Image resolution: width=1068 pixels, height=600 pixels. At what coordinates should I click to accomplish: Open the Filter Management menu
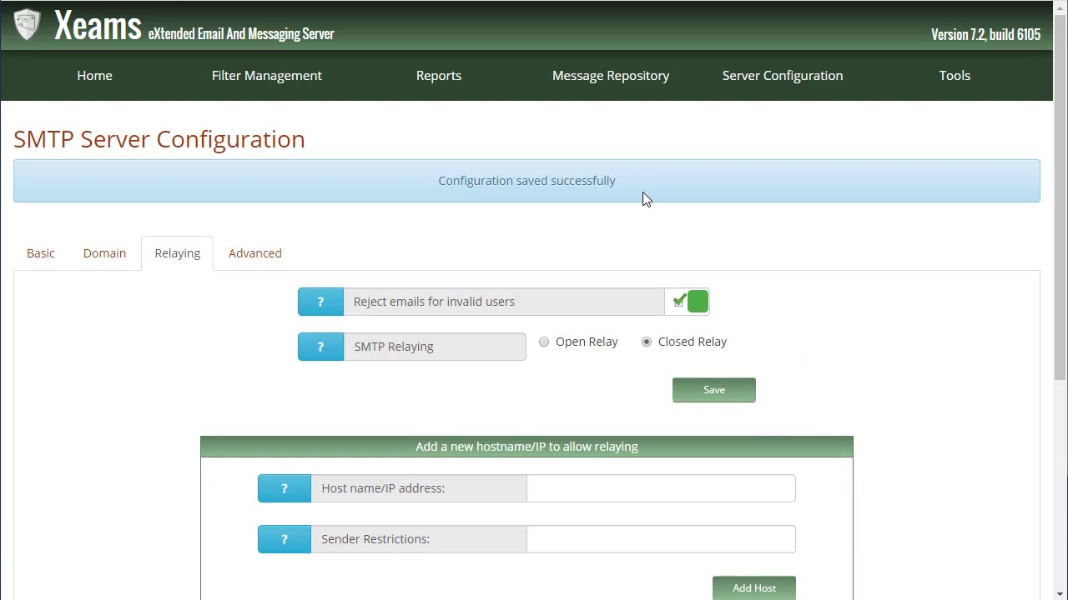click(x=267, y=75)
